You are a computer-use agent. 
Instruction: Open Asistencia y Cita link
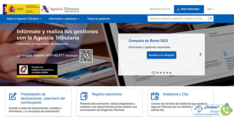tap(175, 94)
